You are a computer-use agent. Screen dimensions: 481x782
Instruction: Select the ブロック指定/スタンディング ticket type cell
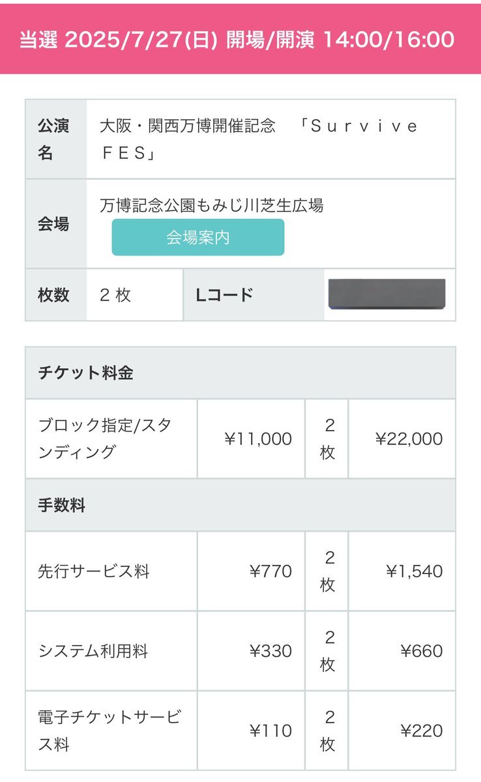111,439
